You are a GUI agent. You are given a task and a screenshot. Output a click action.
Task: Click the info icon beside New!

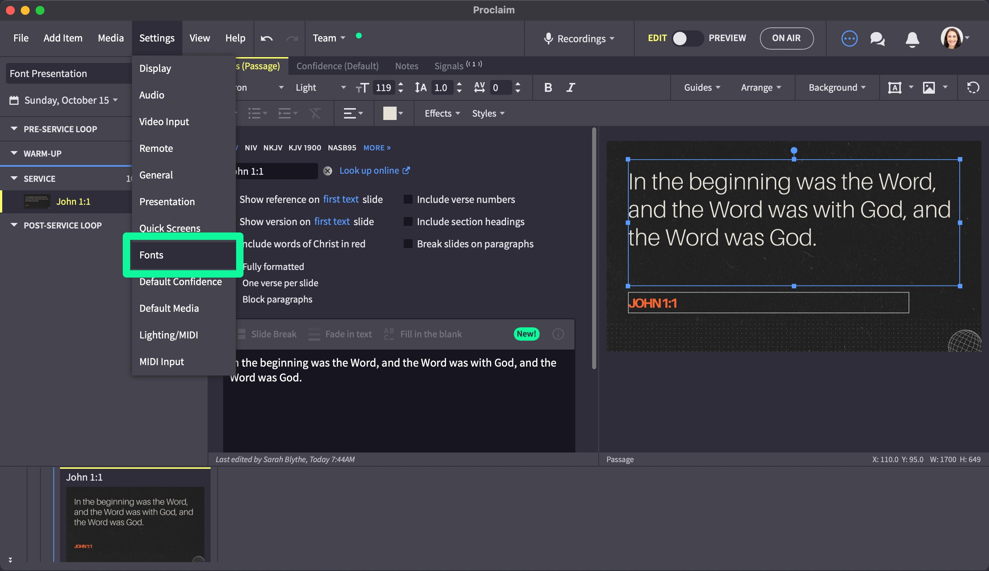558,334
